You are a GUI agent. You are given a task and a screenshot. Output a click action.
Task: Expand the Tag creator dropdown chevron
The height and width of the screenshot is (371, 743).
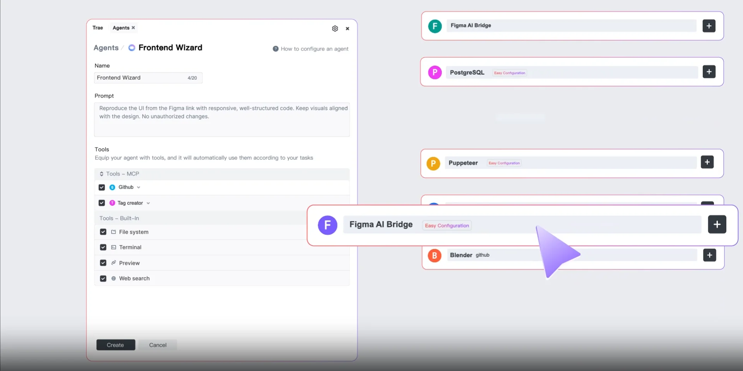click(148, 203)
